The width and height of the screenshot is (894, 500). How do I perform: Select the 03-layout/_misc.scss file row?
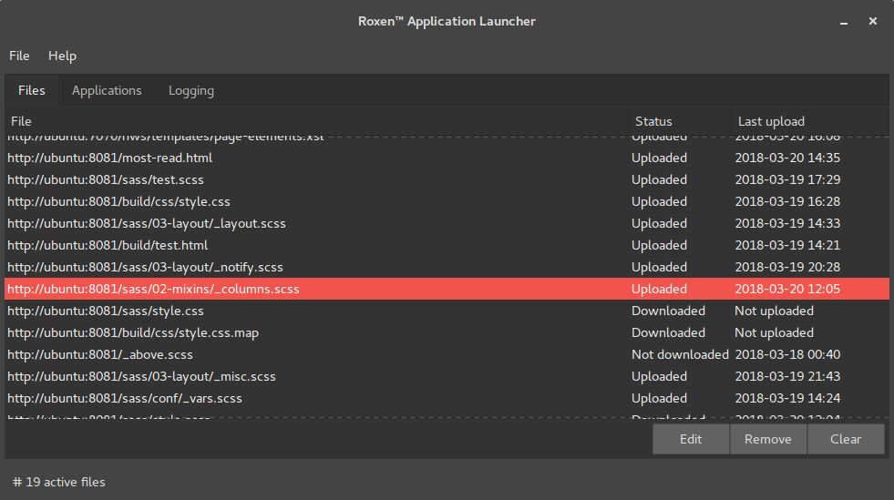click(x=447, y=376)
